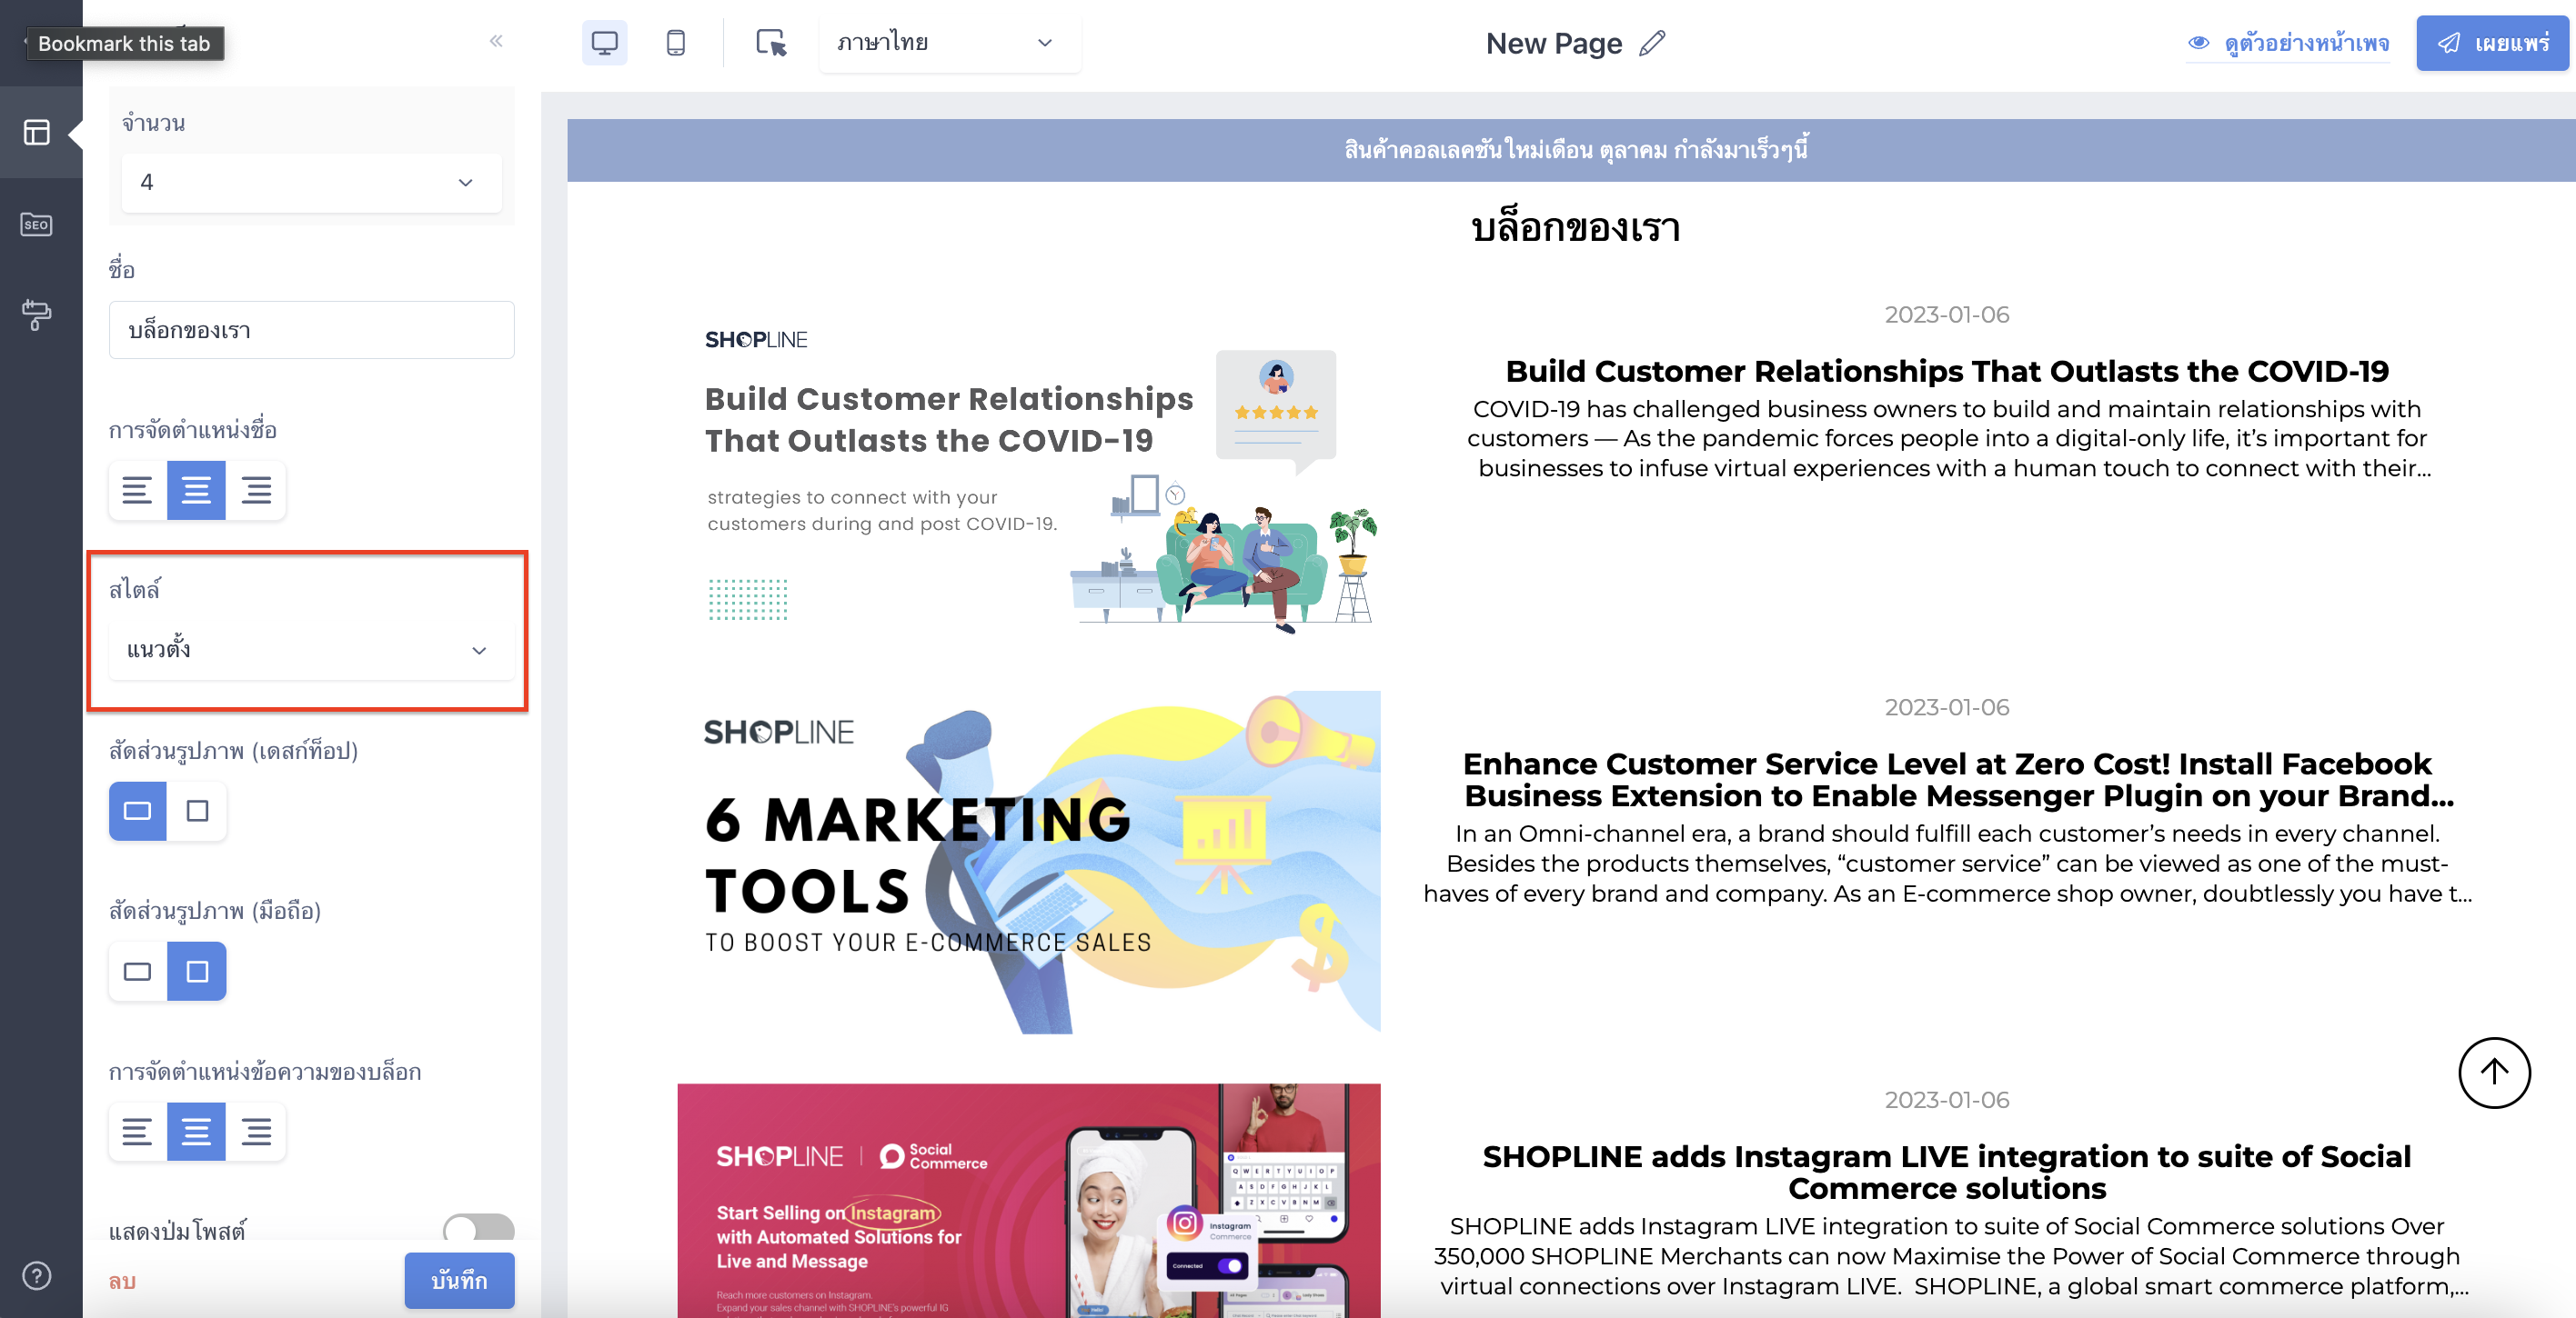Select square image ratio for mobile
The height and width of the screenshot is (1318, 2576).
tap(197, 972)
